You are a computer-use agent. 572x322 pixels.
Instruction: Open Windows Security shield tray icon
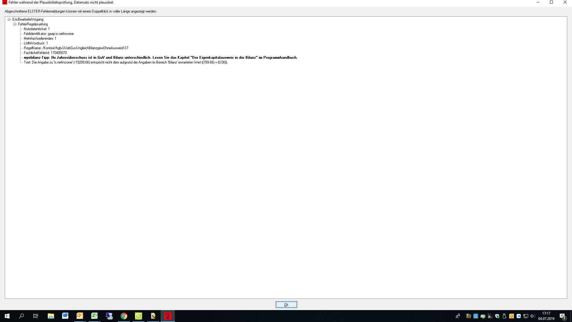click(497, 316)
